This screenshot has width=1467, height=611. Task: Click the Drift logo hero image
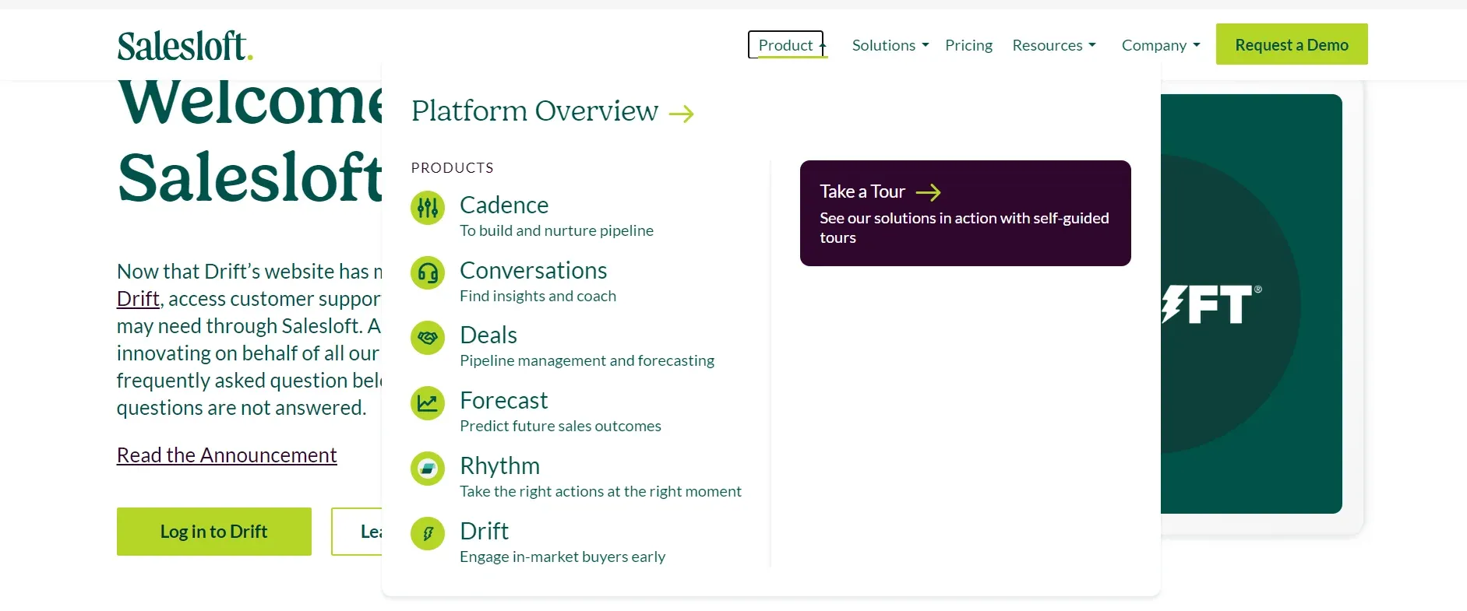1251,304
